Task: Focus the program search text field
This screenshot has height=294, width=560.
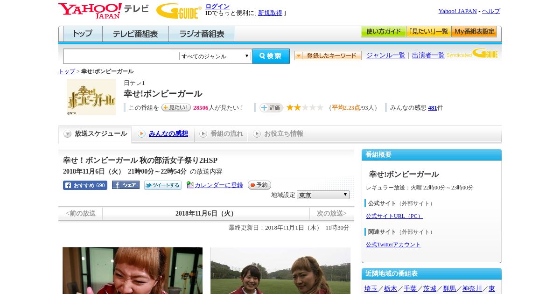Action: pos(121,56)
